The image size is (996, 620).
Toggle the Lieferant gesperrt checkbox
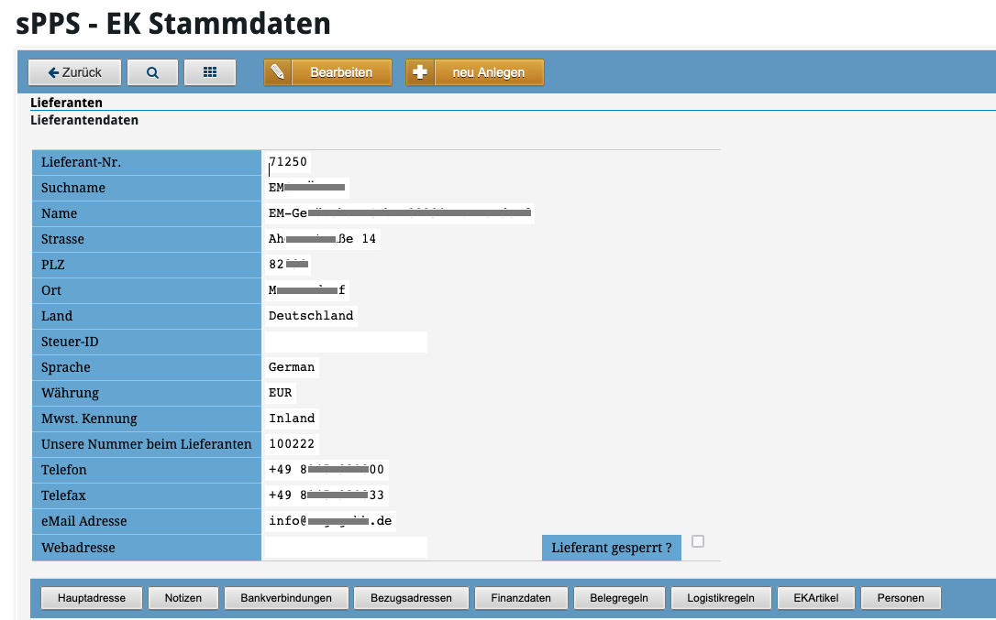[698, 542]
